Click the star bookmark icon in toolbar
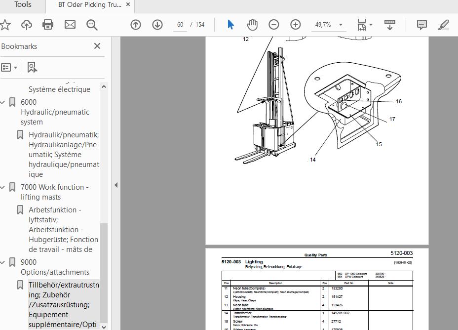 (x=5, y=25)
